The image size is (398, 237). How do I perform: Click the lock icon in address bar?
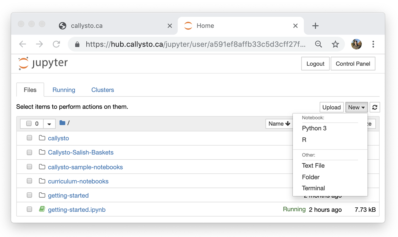pos(77,44)
